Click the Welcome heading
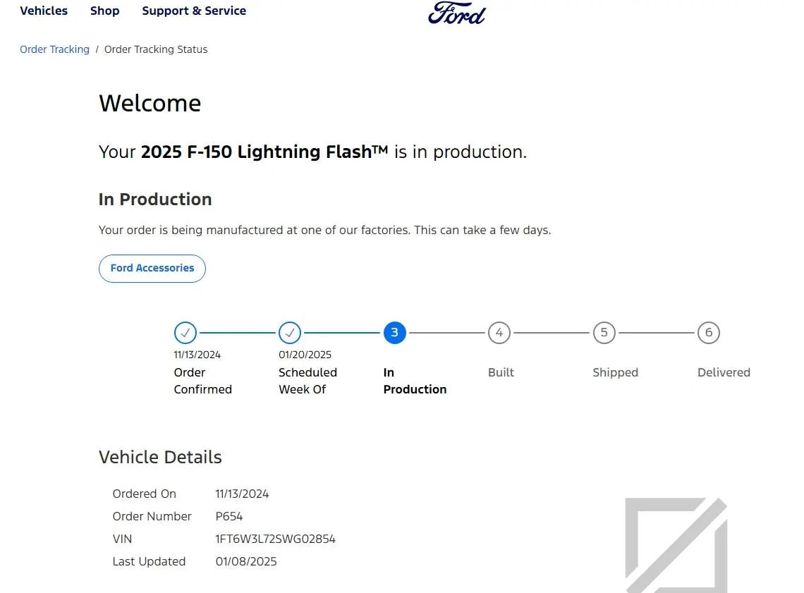This screenshot has width=804, height=593. 150,104
